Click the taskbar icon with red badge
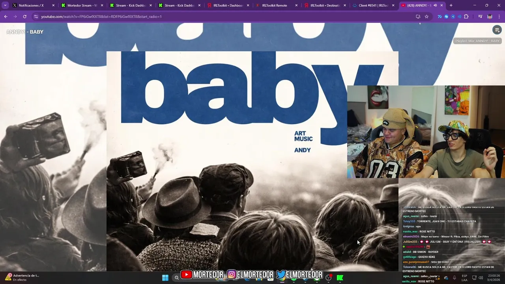505x284 pixels. coord(328,278)
